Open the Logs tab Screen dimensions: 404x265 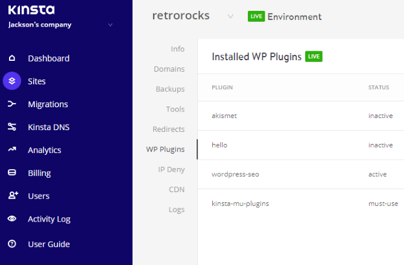(x=177, y=210)
